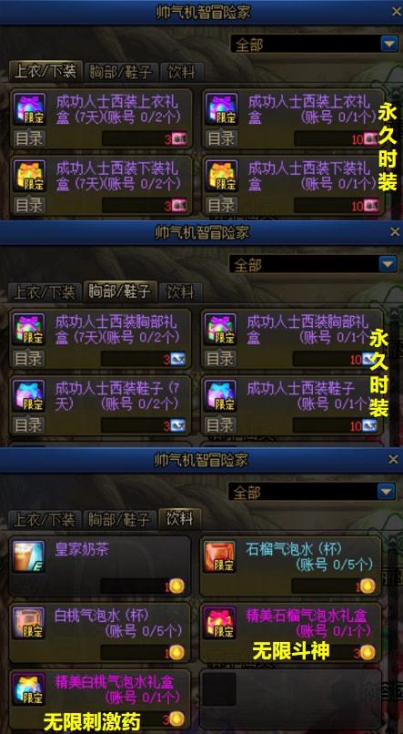Pick the 精美石榴气泡水礼盒 gift box icon
The image size is (403, 734).
pyautogui.click(x=219, y=623)
